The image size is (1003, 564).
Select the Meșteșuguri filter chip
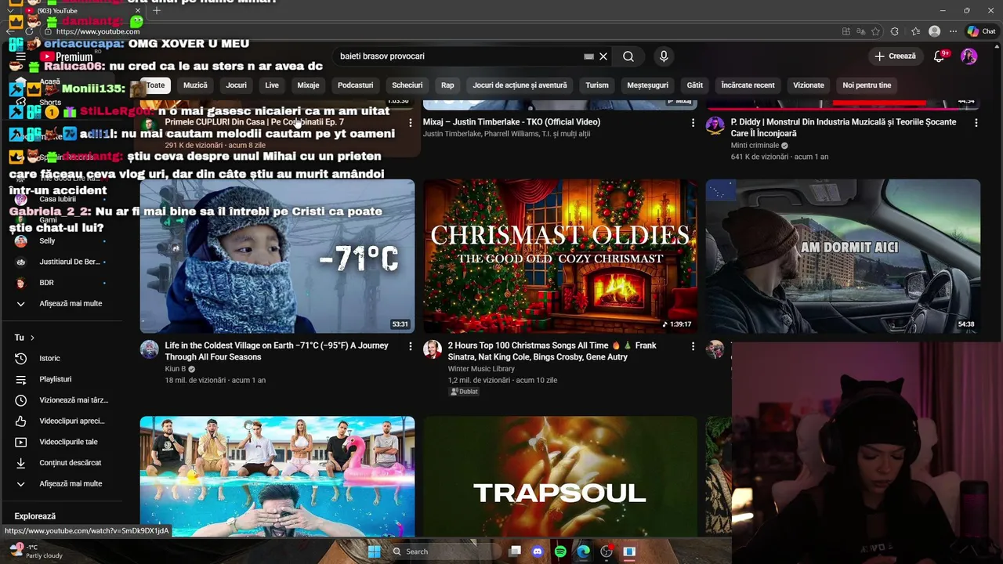pos(647,85)
